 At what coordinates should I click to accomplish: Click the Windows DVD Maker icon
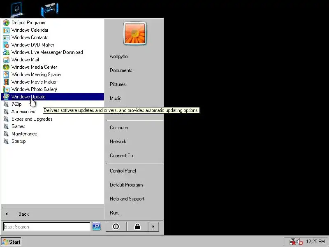pos(6,45)
